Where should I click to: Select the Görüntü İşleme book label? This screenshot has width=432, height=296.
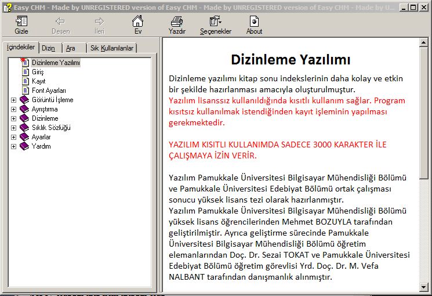pos(52,100)
